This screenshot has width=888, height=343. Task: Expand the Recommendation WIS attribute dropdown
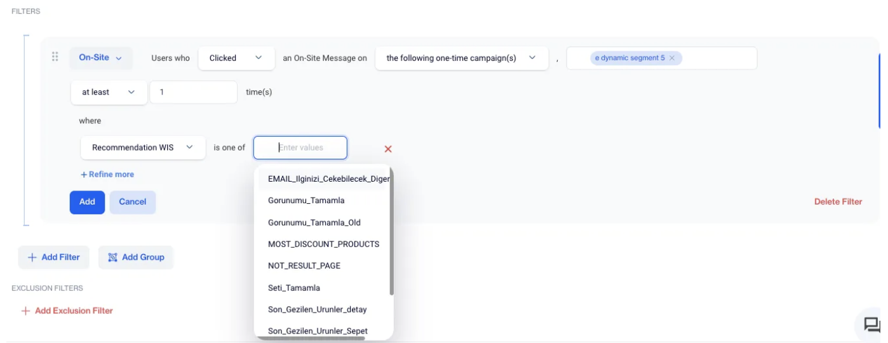pyautogui.click(x=143, y=147)
